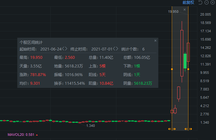Screen dimensions: 216x140
Task: Move left range boundary left with arrow
Action: coord(170,129)
